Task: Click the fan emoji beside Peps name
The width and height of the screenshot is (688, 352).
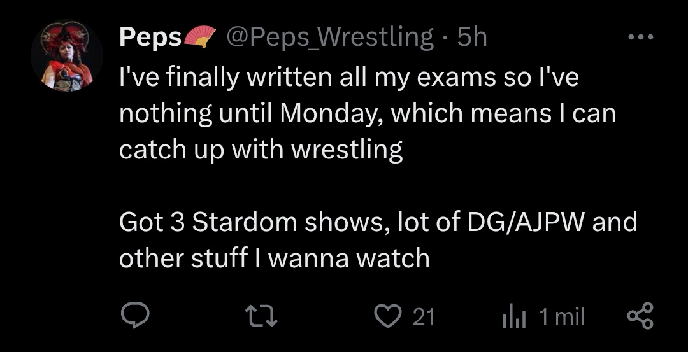Action: 200,38
